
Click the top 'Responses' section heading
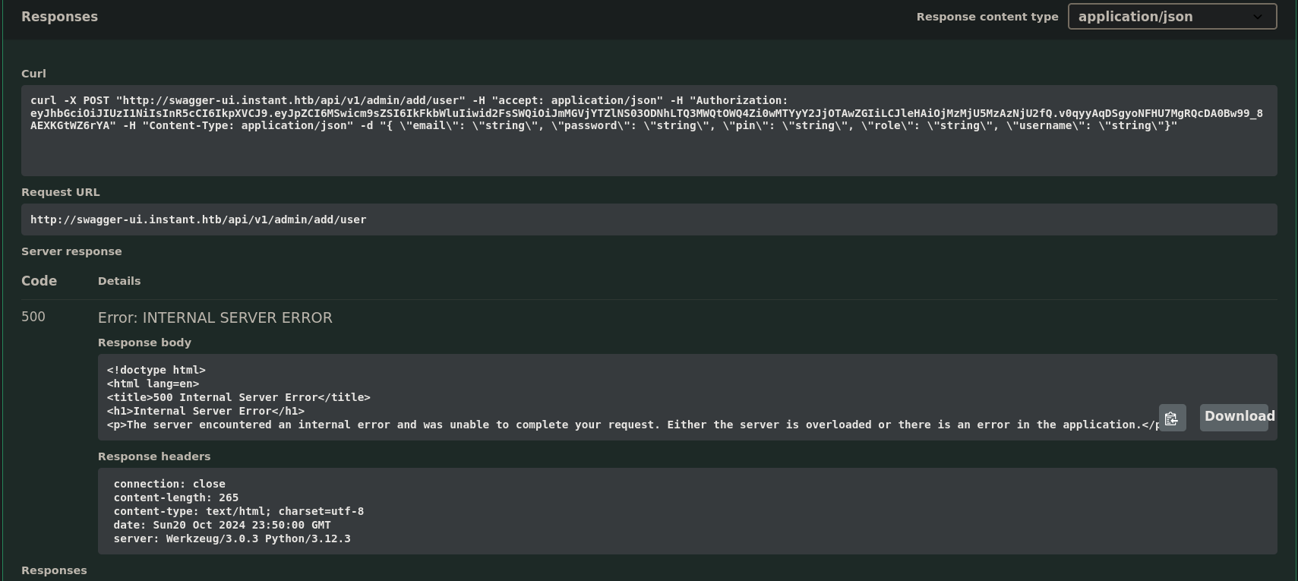pyautogui.click(x=59, y=17)
